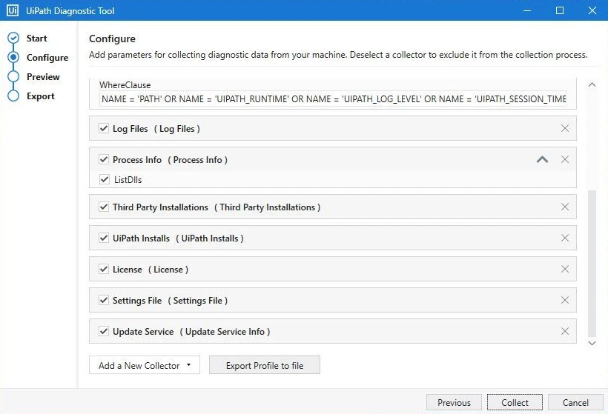Image resolution: width=608 pixels, height=414 pixels.
Task: Click the Cancel button
Action: tap(575, 402)
